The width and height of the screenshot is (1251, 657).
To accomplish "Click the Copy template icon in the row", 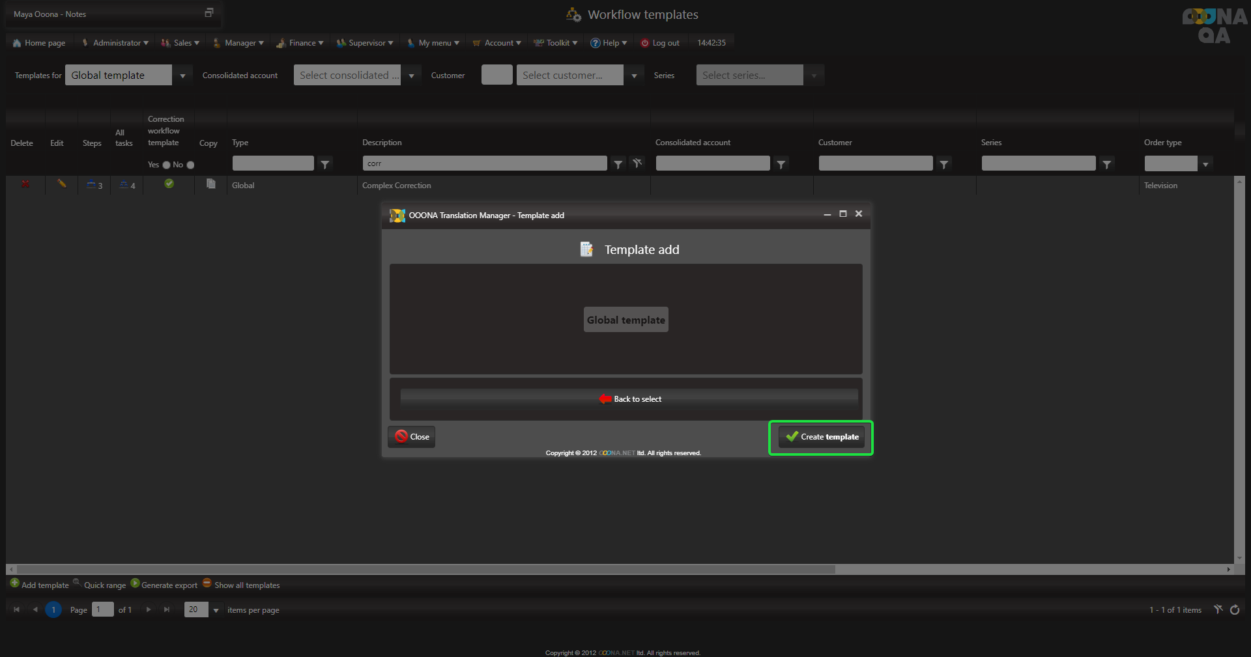I will [x=210, y=184].
